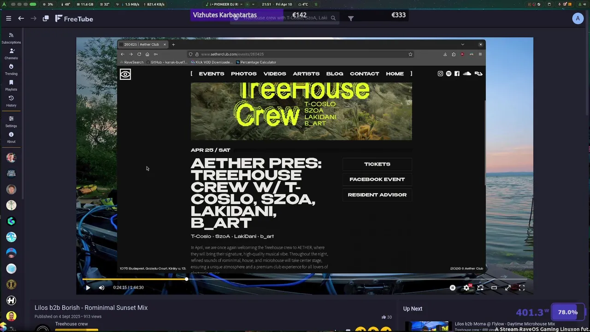Click the 78.0% overlay widget
This screenshot has width=590, height=332.
(567, 312)
